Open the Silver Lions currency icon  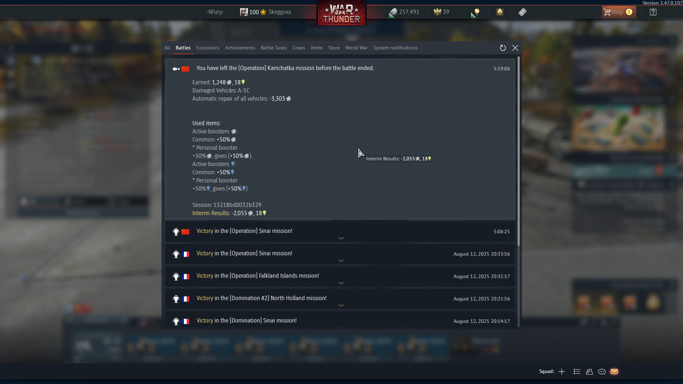coord(393,12)
